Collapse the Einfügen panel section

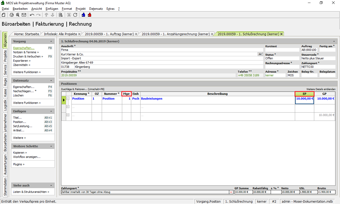(x=51, y=111)
